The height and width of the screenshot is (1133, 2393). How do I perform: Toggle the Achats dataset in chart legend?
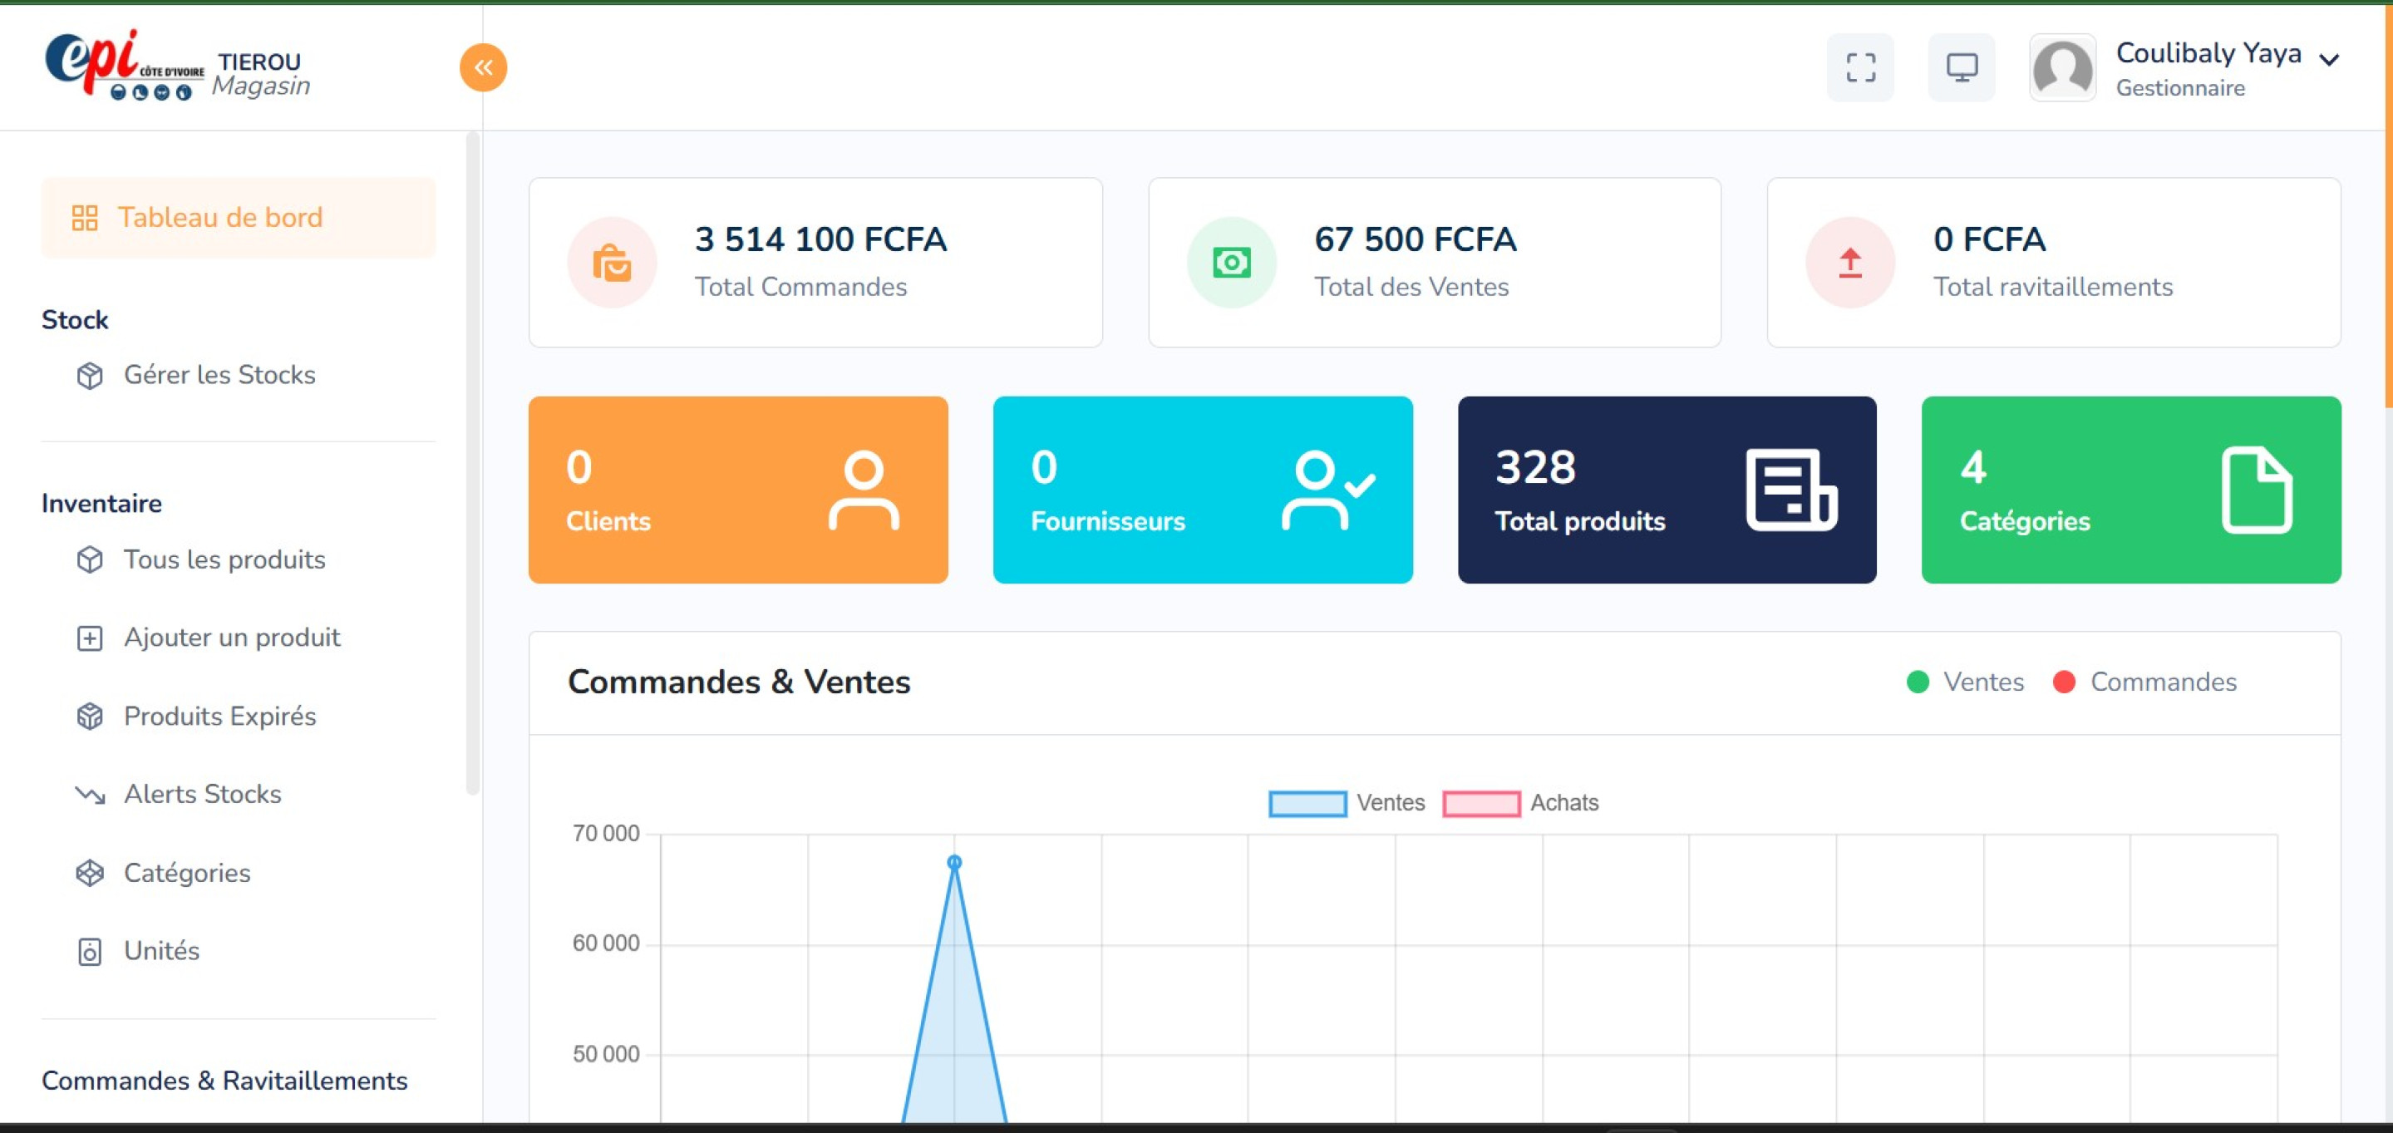tap(1563, 802)
